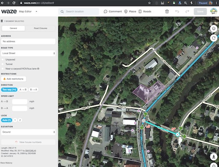Select Two way direction
Viewport: 219px width, 167px height.
[x=9, y=90]
